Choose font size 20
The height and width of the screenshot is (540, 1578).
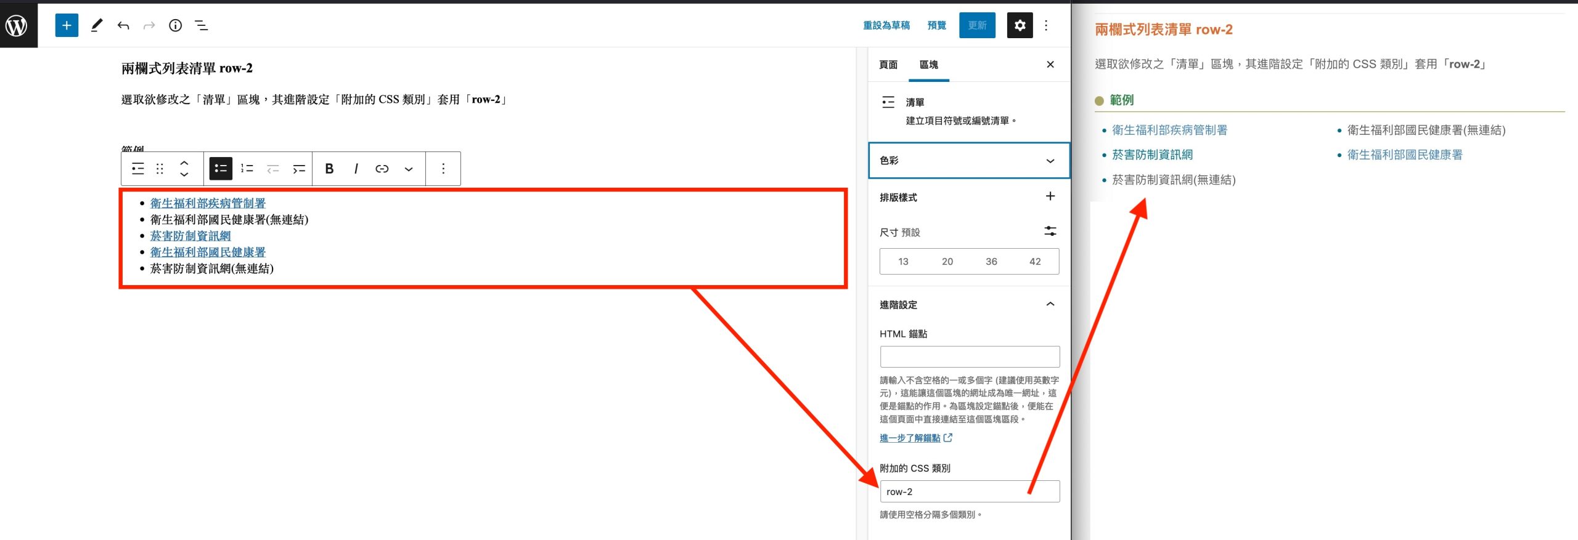(947, 262)
